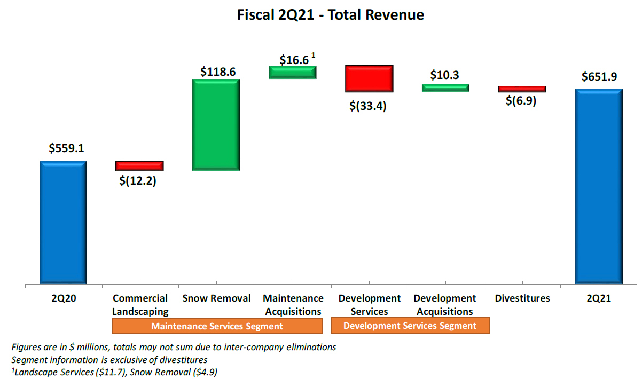Select the $118.6 data label
The height and width of the screenshot is (379, 642).
[x=218, y=71]
